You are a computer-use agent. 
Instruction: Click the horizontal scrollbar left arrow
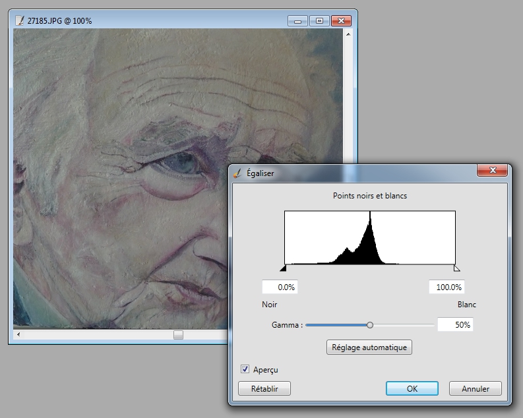pos(18,334)
